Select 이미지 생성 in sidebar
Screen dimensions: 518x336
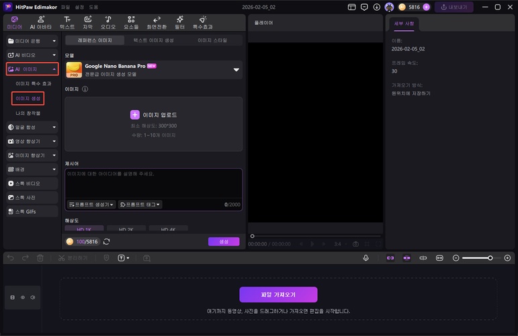pos(28,99)
